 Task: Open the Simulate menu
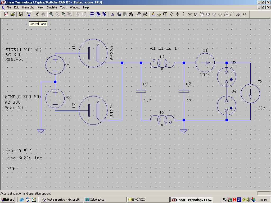pos(52,7)
